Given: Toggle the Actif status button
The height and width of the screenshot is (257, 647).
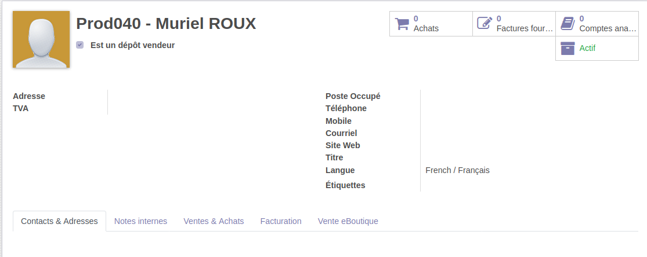Looking at the screenshot, I should point(598,49).
